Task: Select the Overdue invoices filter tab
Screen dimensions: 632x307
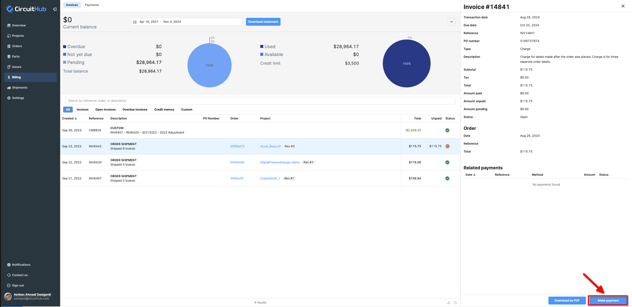Action: pyautogui.click(x=135, y=110)
